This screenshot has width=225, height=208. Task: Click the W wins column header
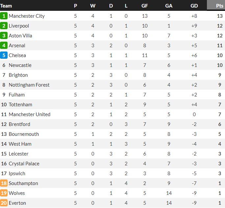click(93, 6)
